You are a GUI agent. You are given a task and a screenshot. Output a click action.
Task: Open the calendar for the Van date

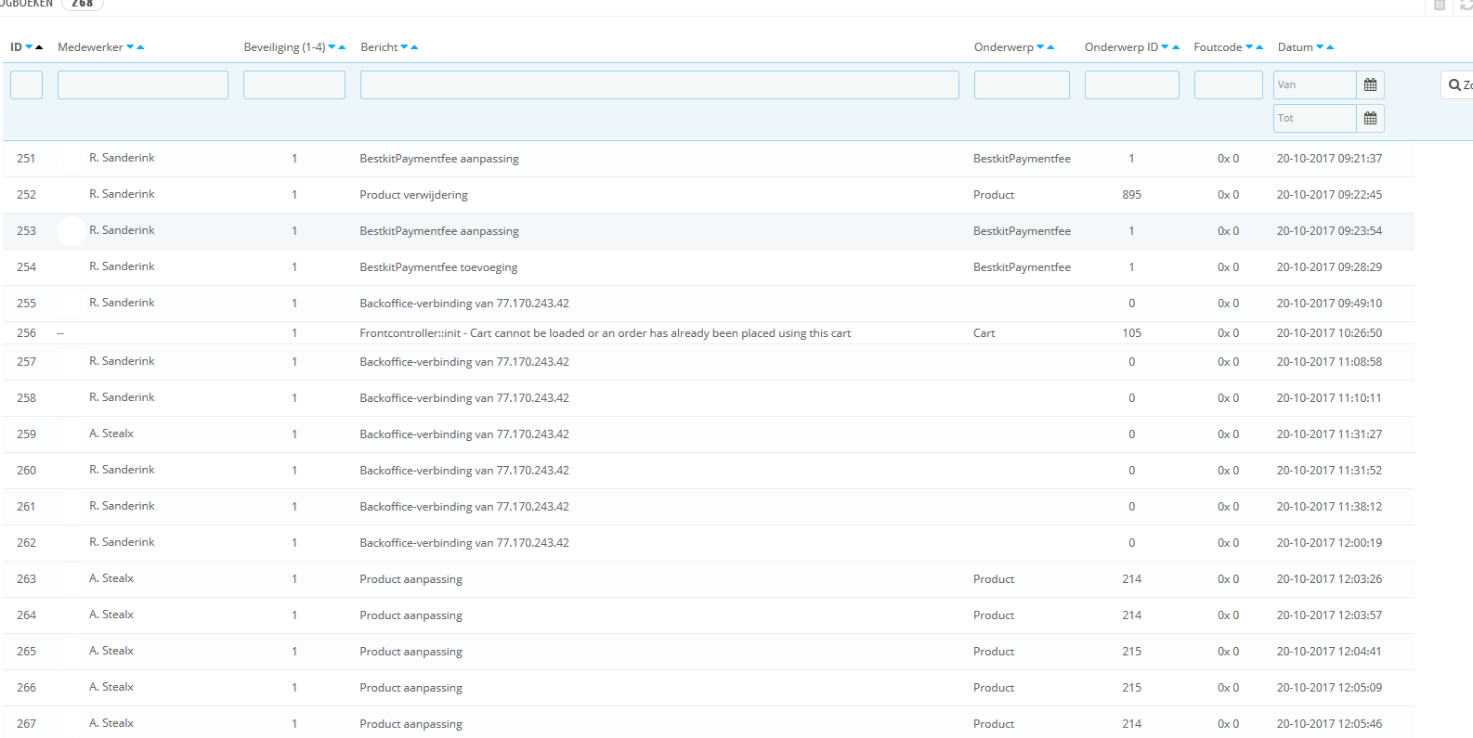1371,84
